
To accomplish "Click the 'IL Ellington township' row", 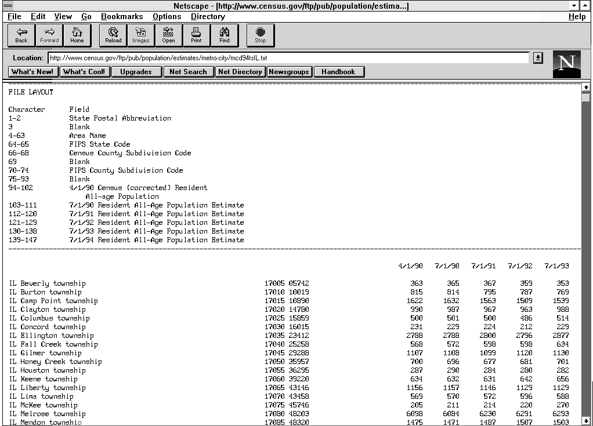I will pyautogui.click(x=289, y=336).
